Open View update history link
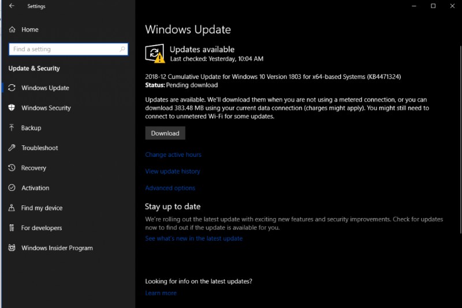The width and height of the screenshot is (462, 308). (x=173, y=171)
